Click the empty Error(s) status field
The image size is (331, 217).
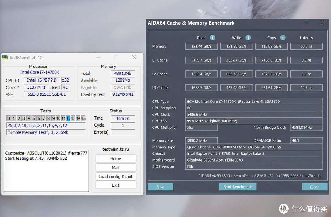tap(123, 132)
